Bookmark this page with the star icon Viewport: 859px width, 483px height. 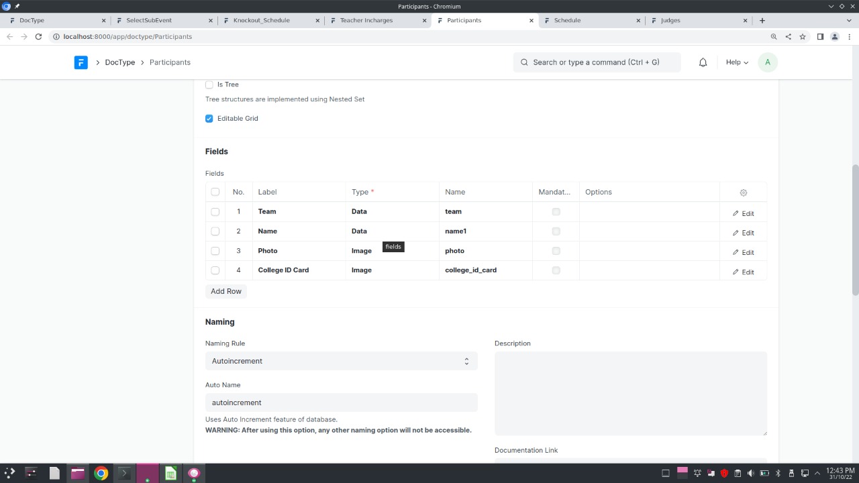coord(802,37)
